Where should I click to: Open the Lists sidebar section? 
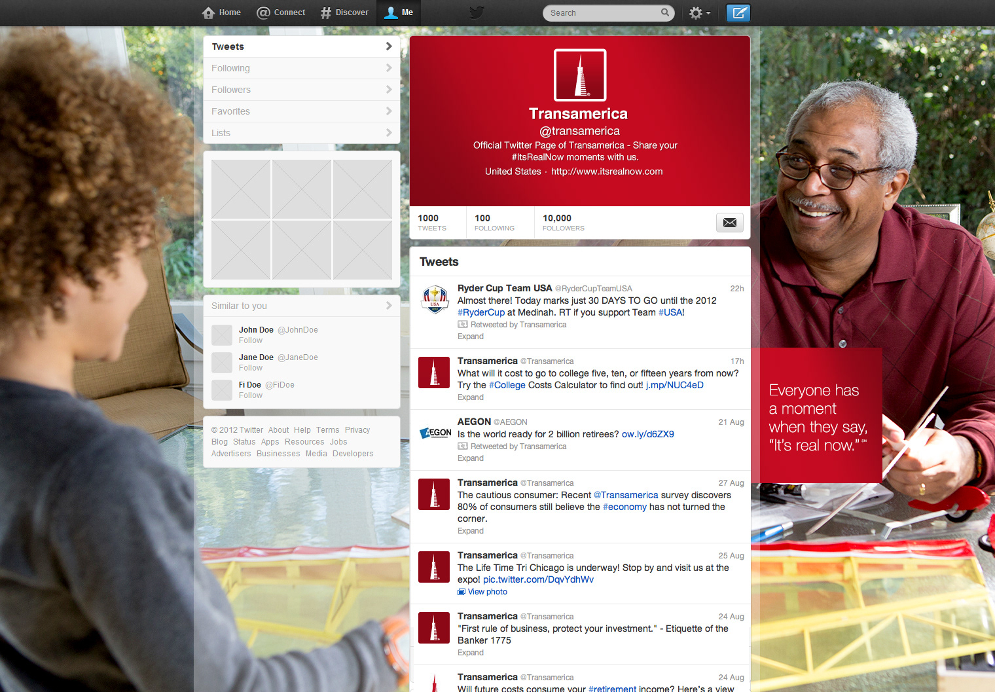(302, 133)
